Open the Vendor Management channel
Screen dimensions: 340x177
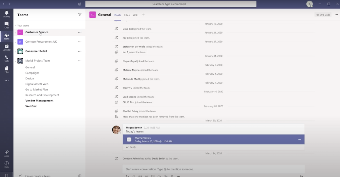[39, 101]
